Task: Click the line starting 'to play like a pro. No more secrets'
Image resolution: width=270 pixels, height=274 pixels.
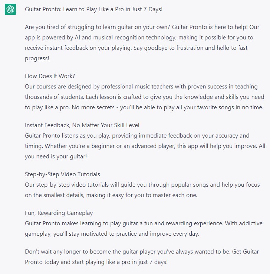Action: pyautogui.click(x=144, y=107)
